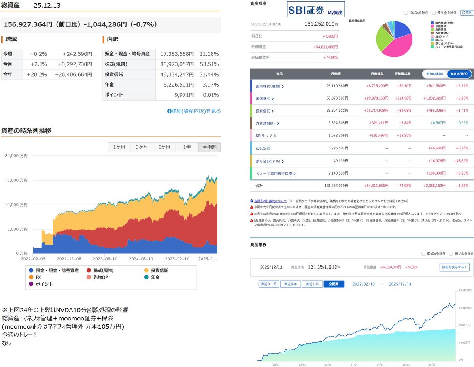Click the arrow icon beside 詳細(資産内訳)を見る
Viewport: 474px width, 367px height.
[169, 111]
